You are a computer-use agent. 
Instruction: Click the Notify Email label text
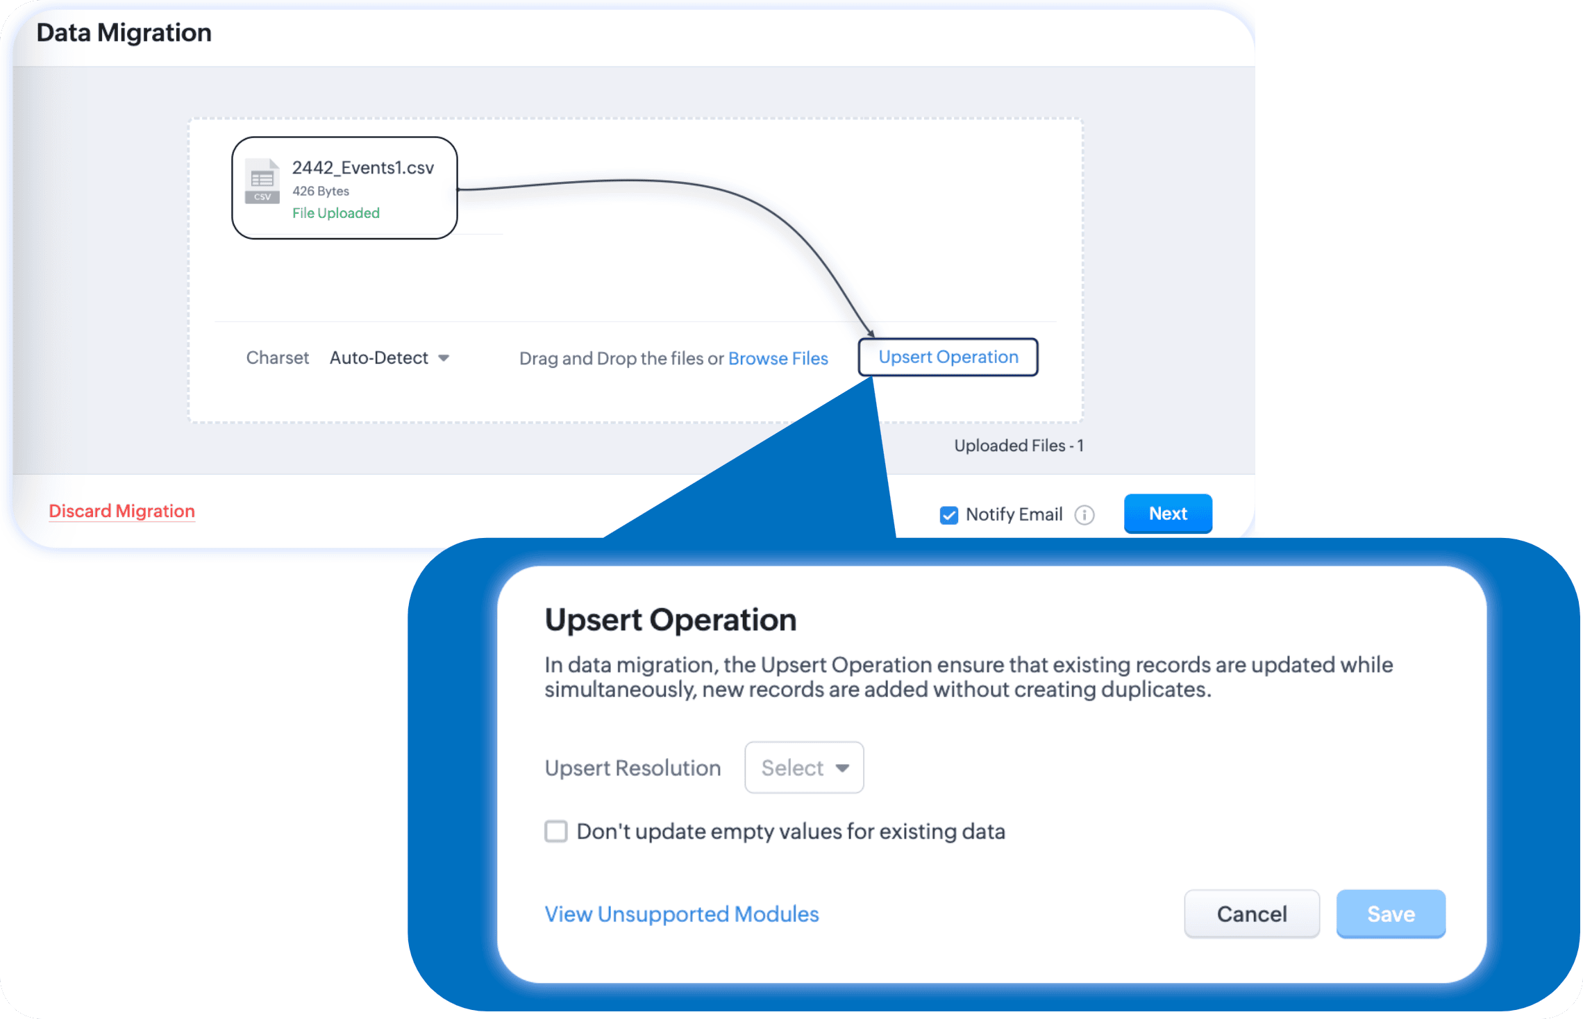[x=1014, y=514]
